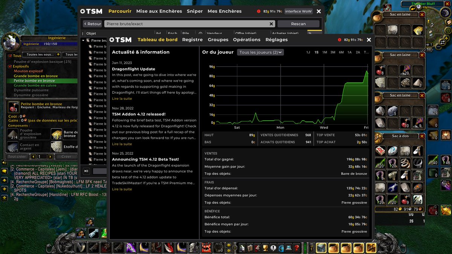The height and width of the screenshot is (254, 452).
Task: Select the Registre tab in TSM dashboard
Action: point(192,40)
